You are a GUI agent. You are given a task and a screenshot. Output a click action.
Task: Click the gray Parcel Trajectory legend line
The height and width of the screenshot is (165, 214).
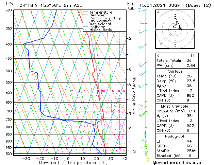tap(86, 18)
